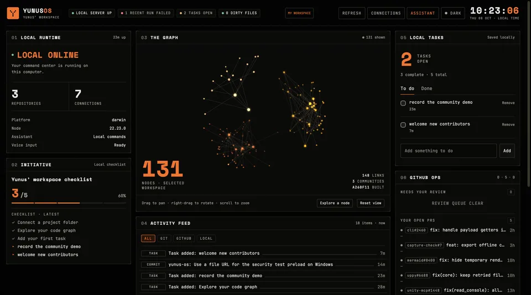The image size is (531, 295).
Task: Click the Voice input Ready value
Action: click(120, 145)
